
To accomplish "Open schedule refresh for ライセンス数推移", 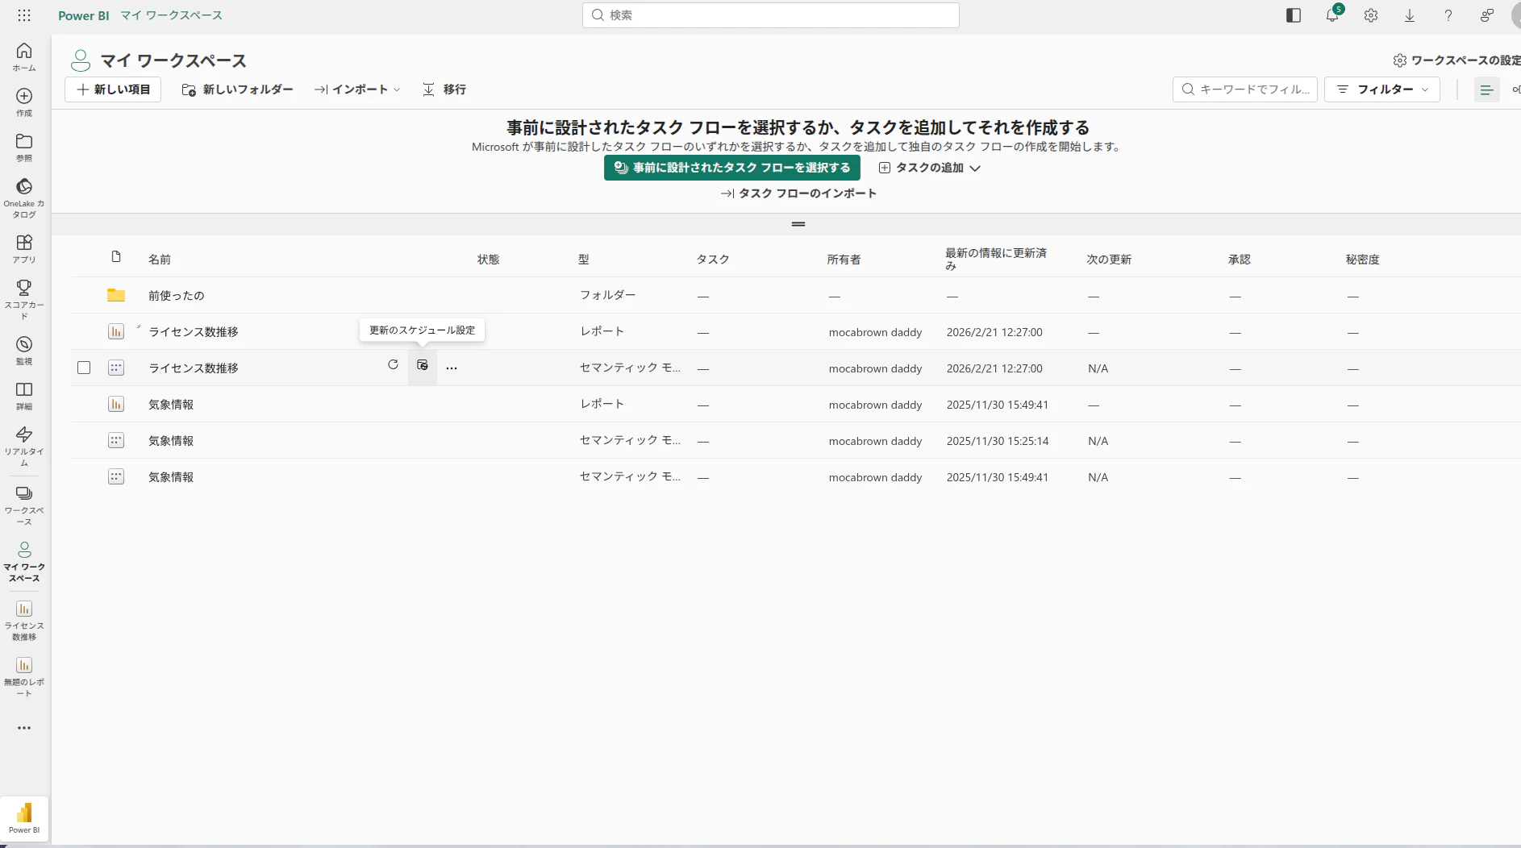I will click(x=422, y=366).
